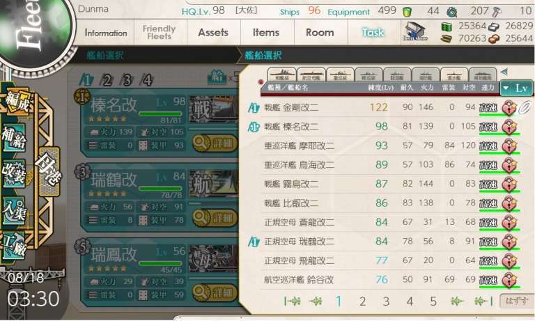Open the Friendly Fleets tab
The height and width of the screenshot is (321, 535).
click(x=159, y=33)
